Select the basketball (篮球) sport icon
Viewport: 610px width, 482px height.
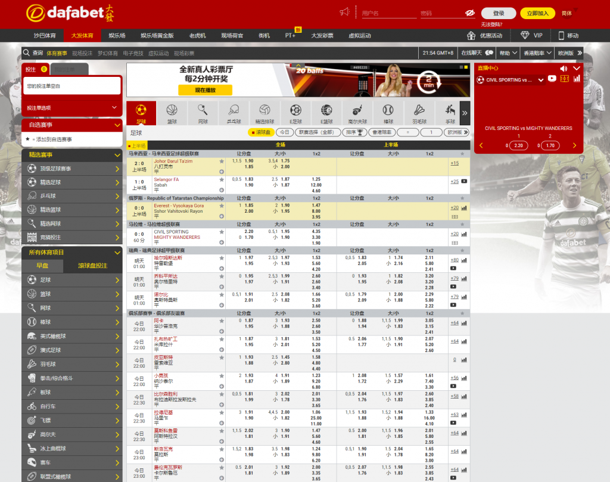click(x=172, y=113)
